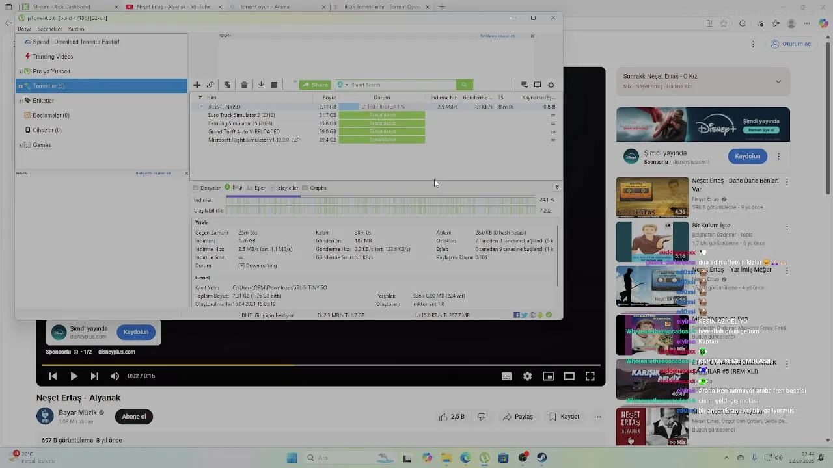This screenshot has height=468, width=833.
Task: Open the Yardım menu in uTorrent
Action: click(x=76, y=29)
